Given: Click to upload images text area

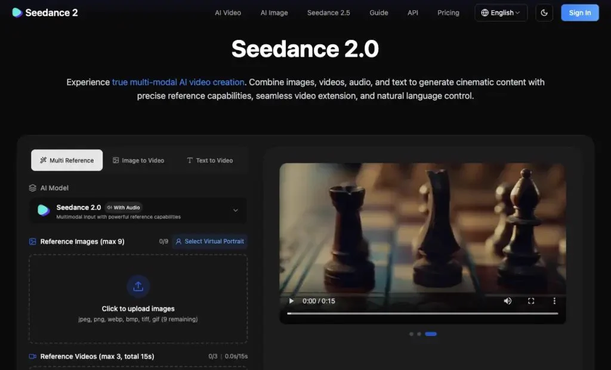Looking at the screenshot, I should [138, 309].
